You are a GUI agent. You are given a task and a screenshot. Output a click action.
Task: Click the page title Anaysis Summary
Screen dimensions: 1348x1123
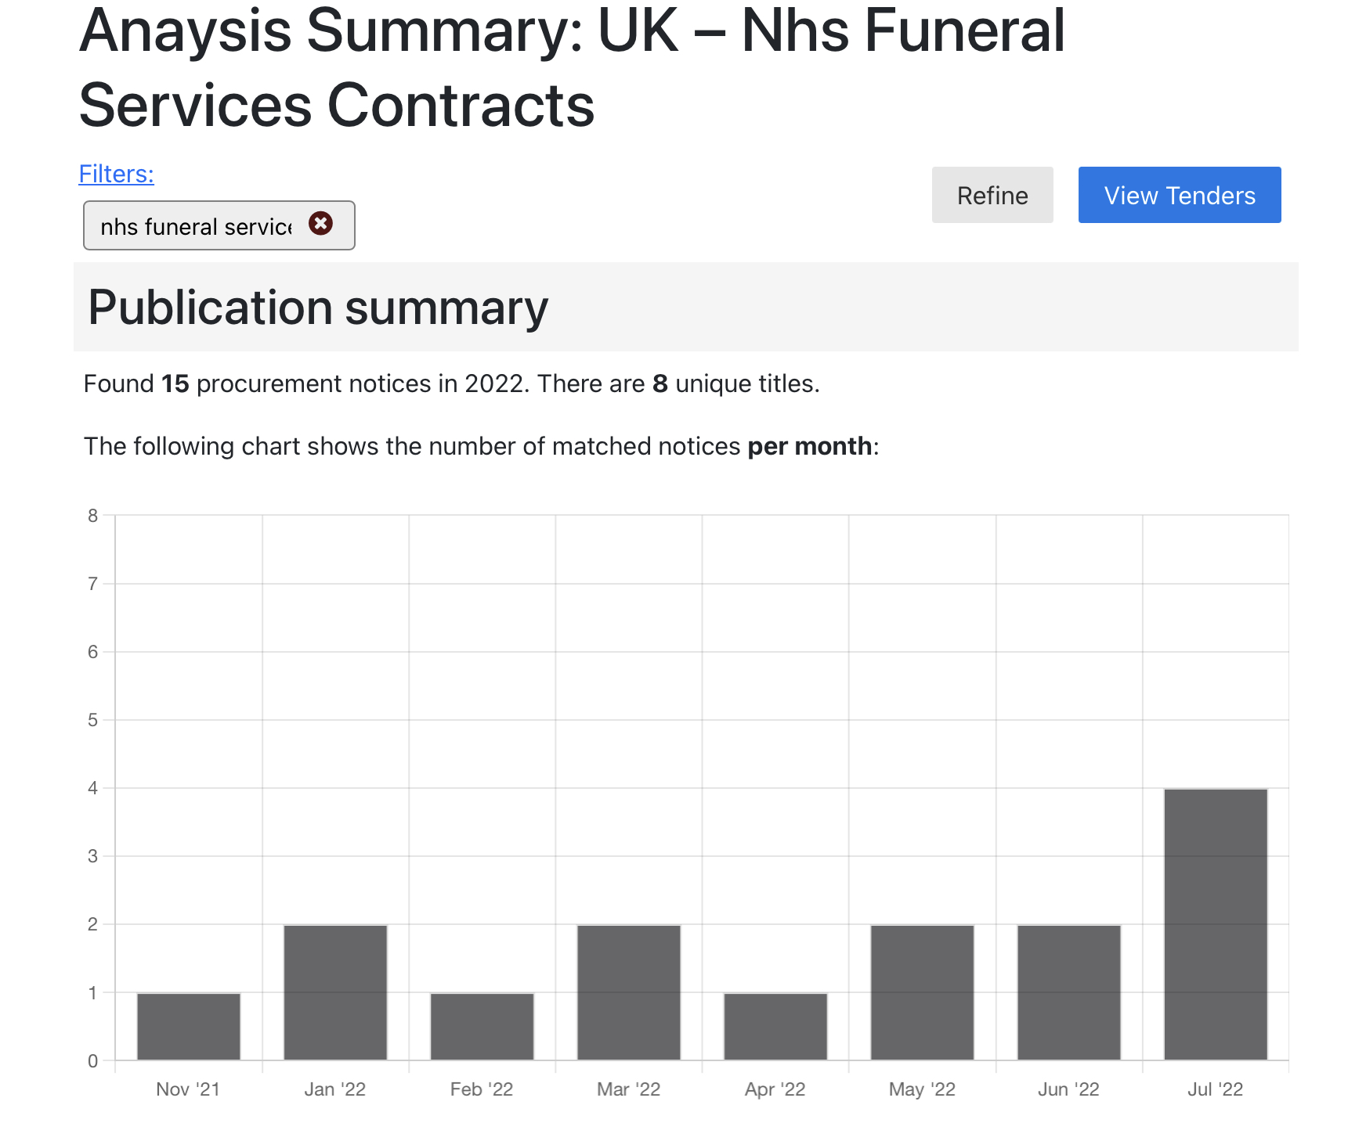(x=572, y=67)
